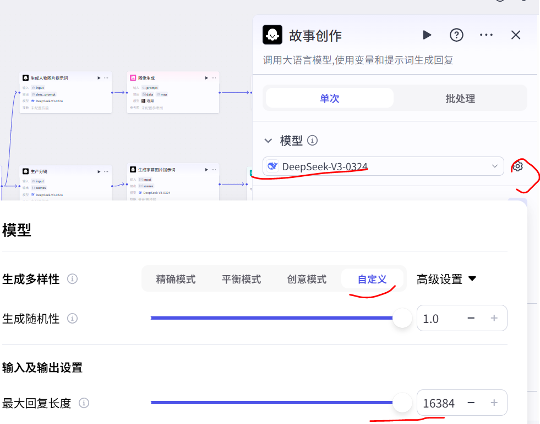Viewport: 540px width, 424px height.
Task: Switch to 自定义 mode
Action: [x=372, y=278]
